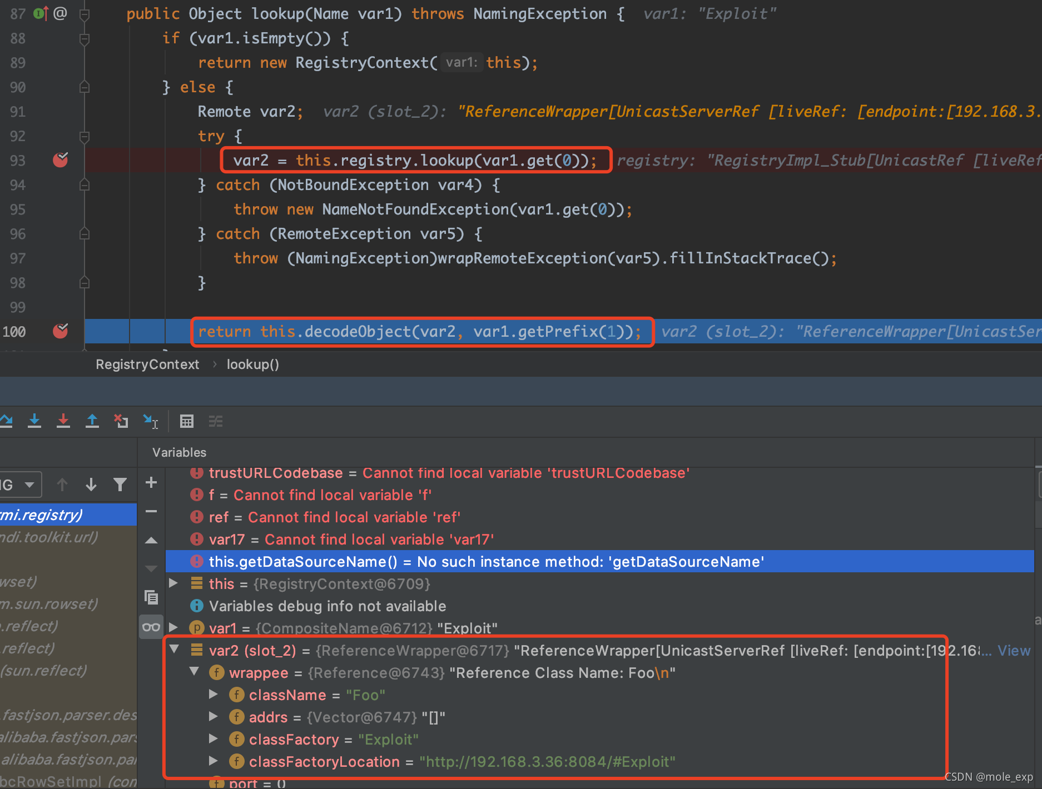Click the Drop Frame icon

tap(121, 421)
